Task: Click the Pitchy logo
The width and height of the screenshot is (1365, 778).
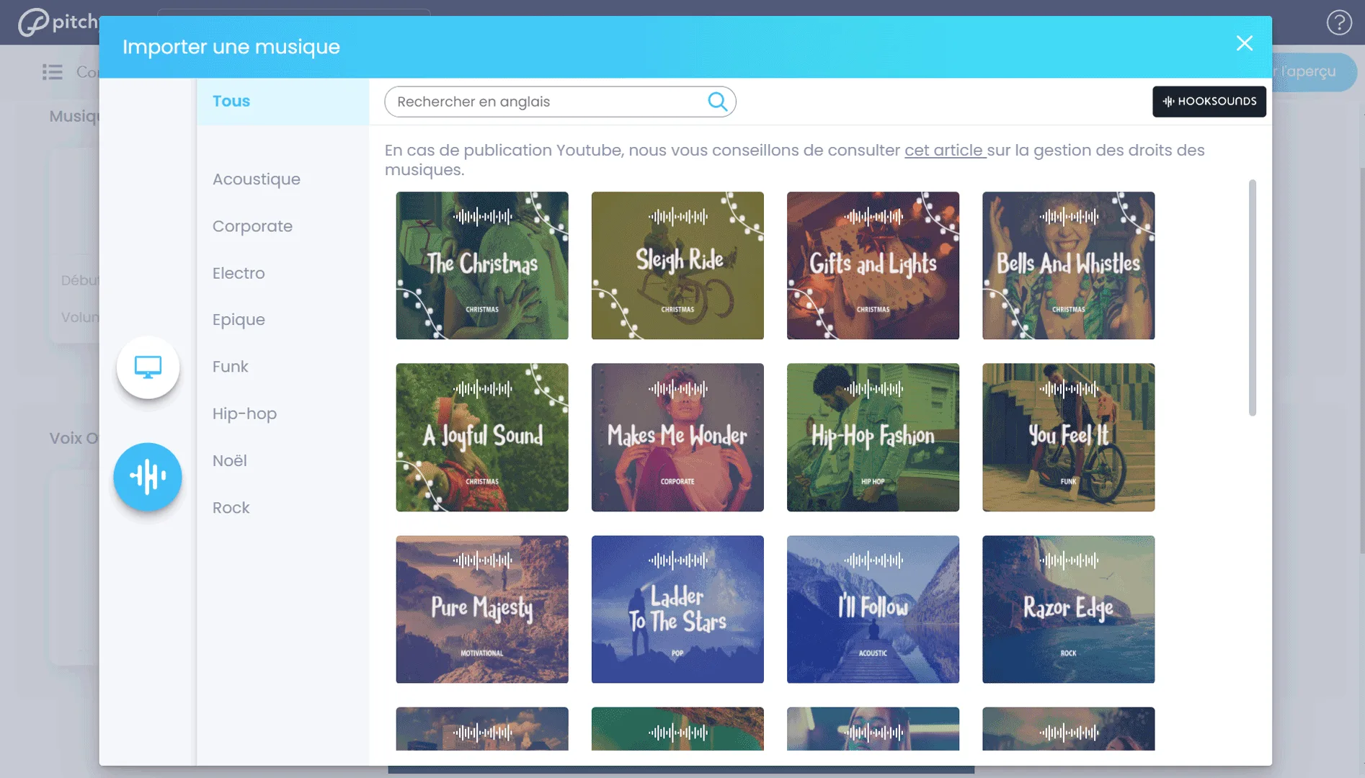Action: (x=58, y=22)
